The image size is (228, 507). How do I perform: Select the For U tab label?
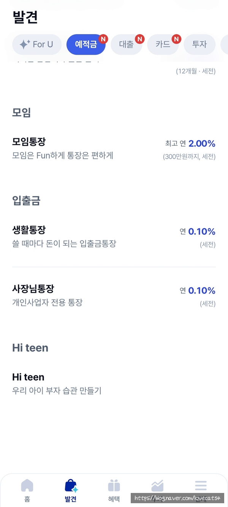coord(43,44)
